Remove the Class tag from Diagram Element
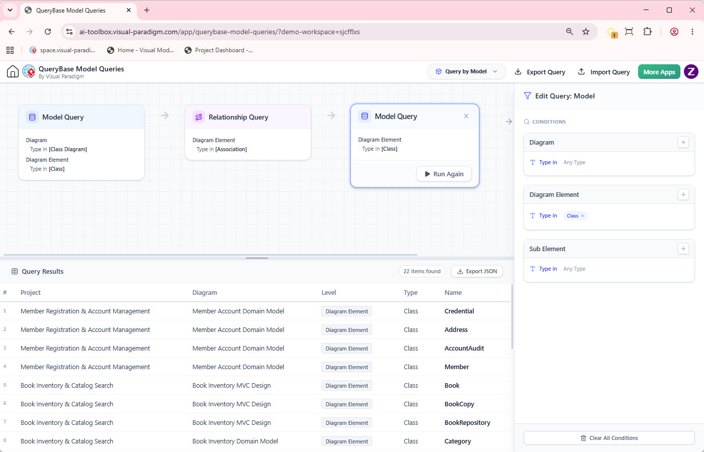 [583, 216]
